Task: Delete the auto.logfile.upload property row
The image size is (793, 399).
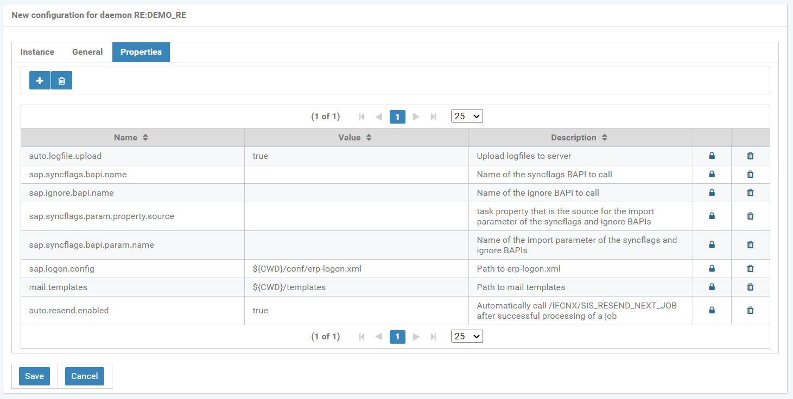Action: click(x=750, y=156)
